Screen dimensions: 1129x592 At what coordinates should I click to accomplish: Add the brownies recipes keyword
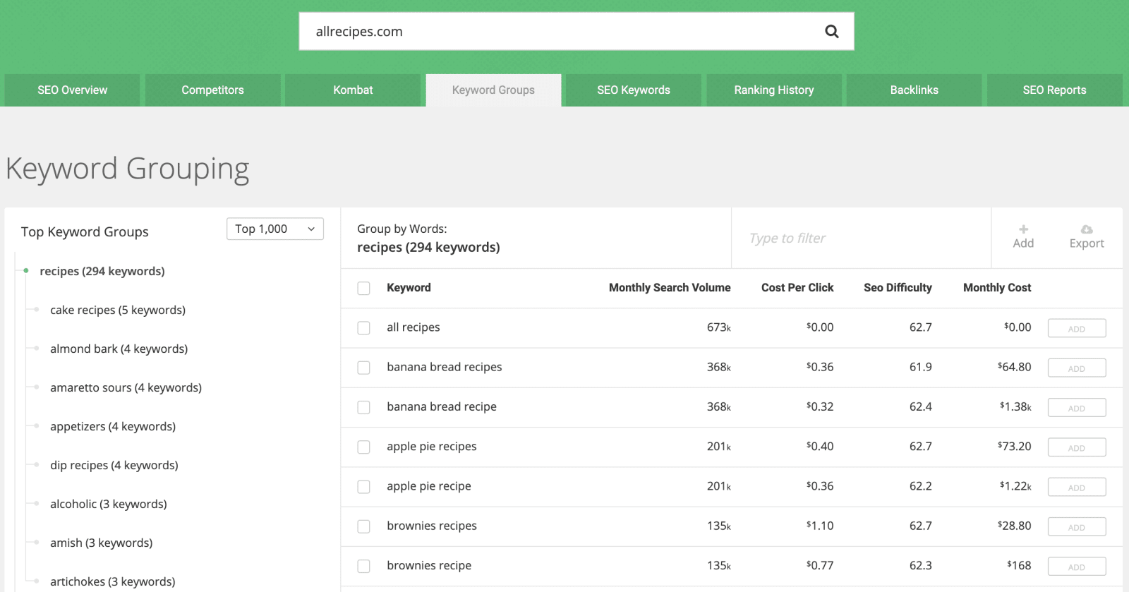(x=1077, y=526)
